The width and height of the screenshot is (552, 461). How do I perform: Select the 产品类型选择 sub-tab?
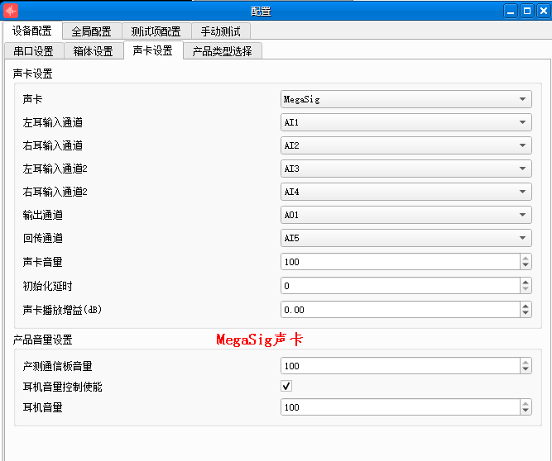point(222,51)
